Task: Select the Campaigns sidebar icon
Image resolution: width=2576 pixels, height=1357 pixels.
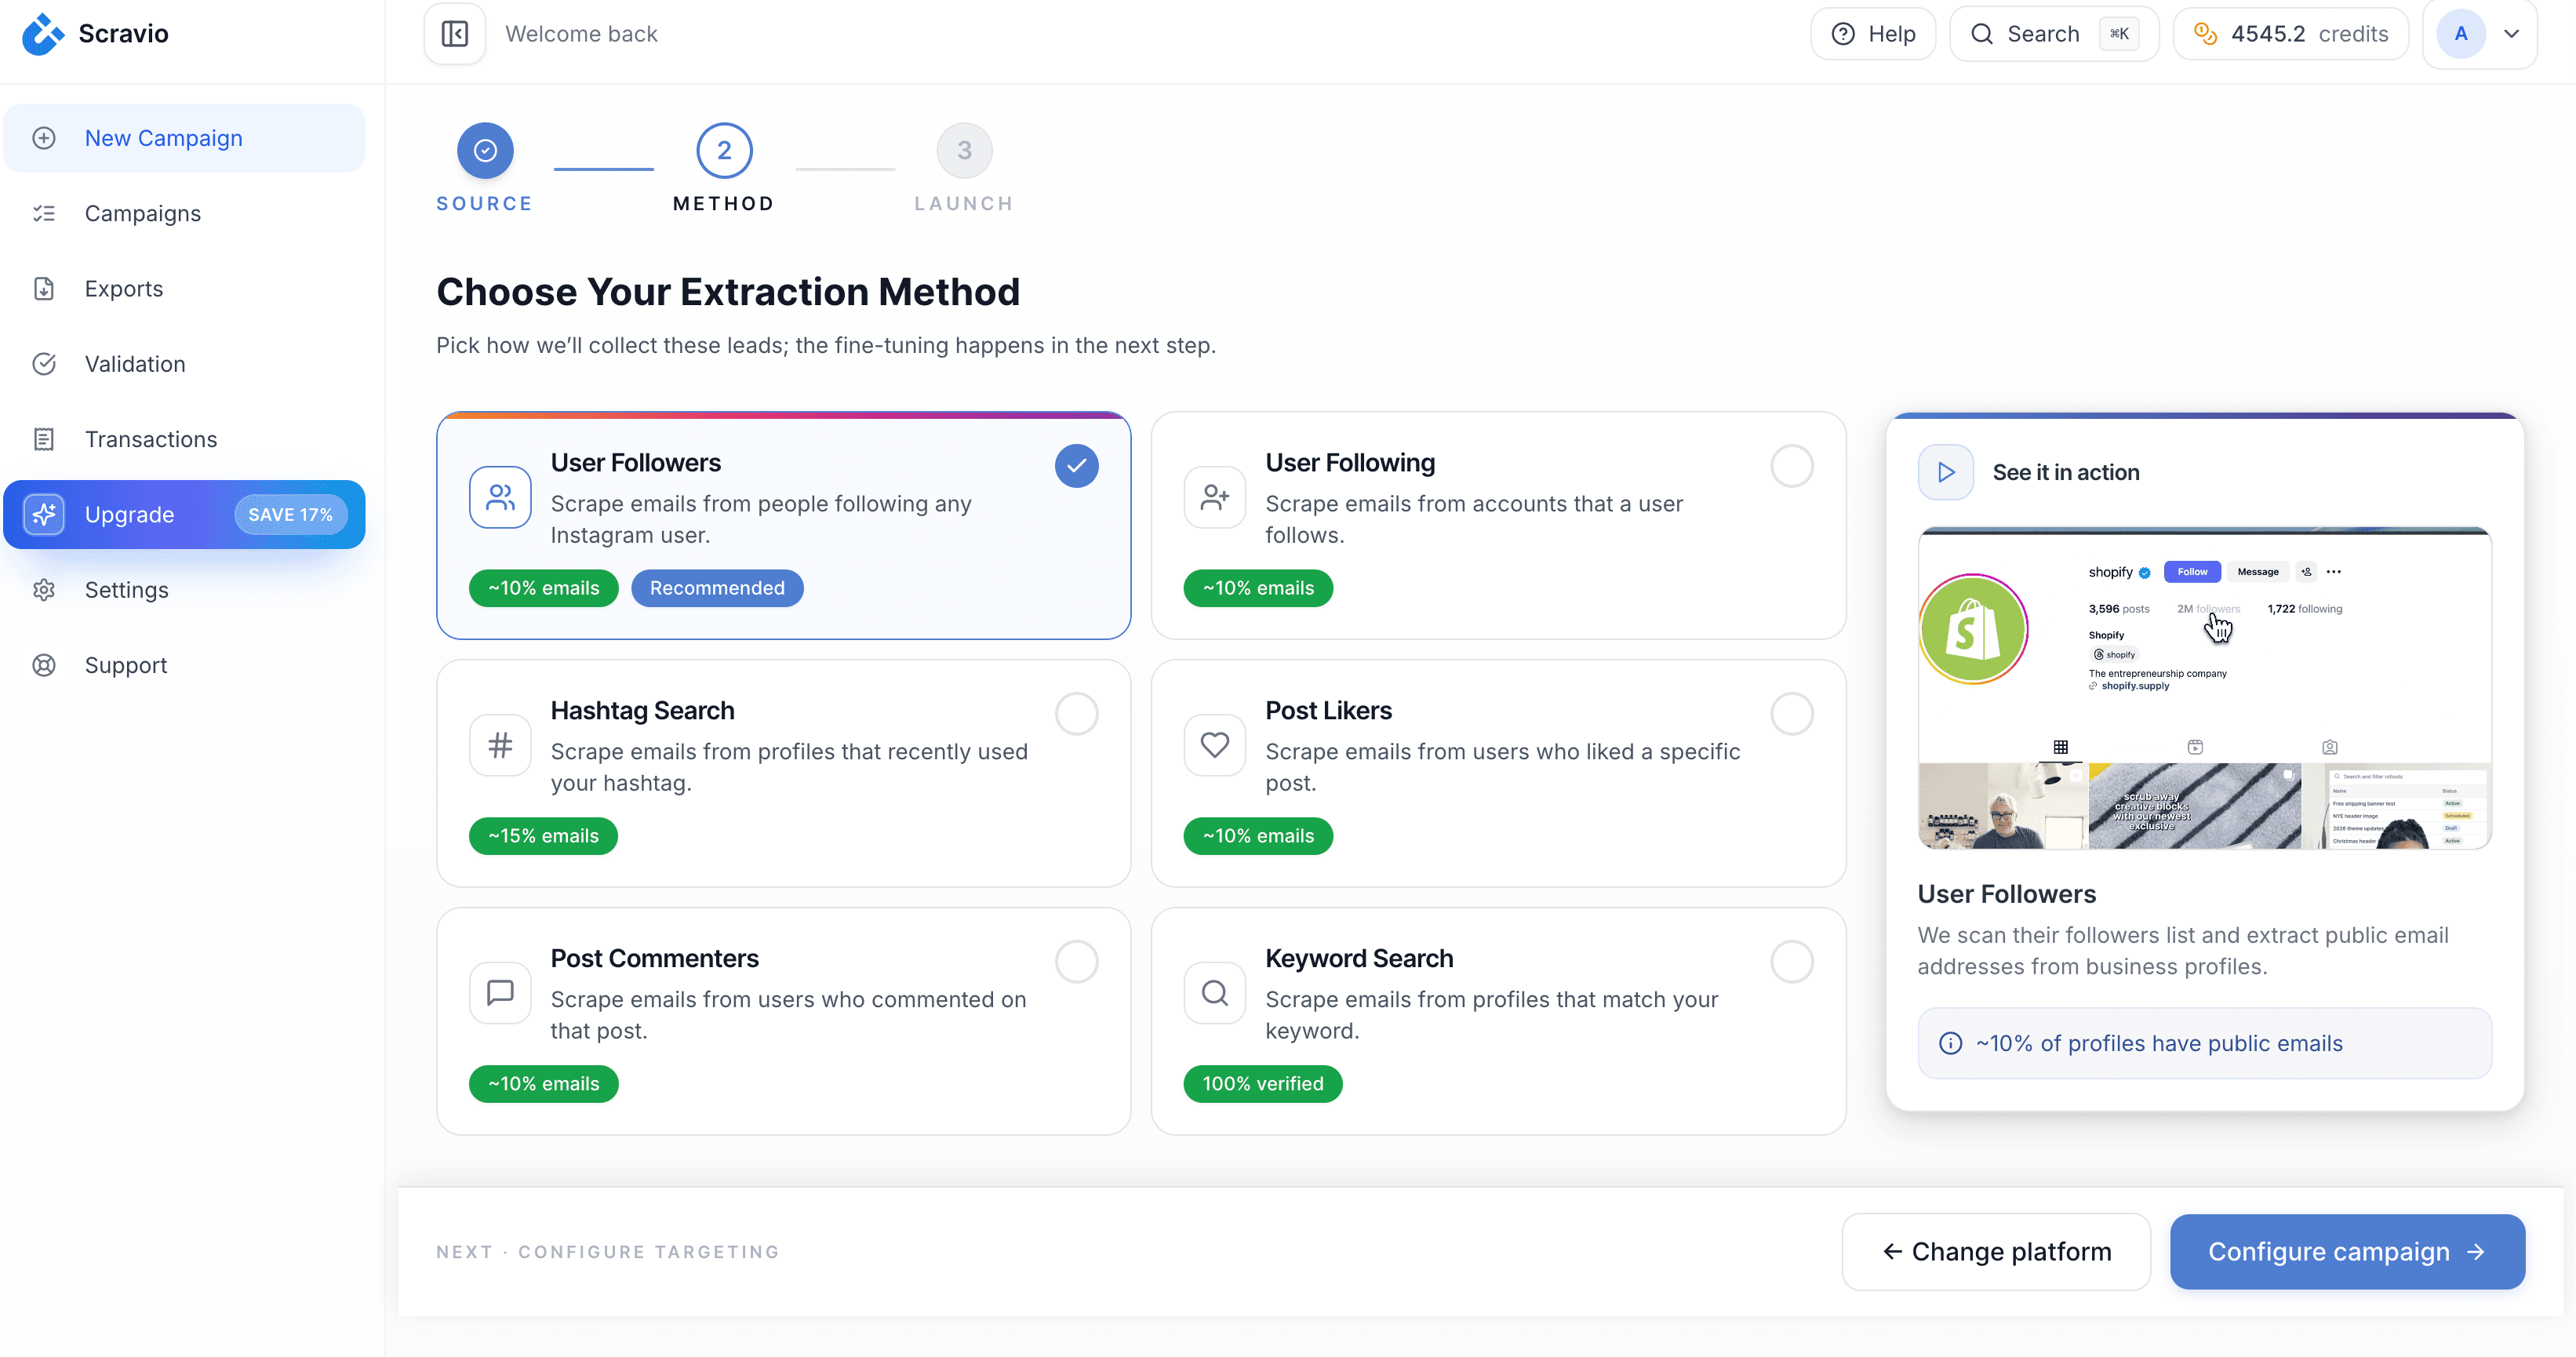Action: pos(44,213)
